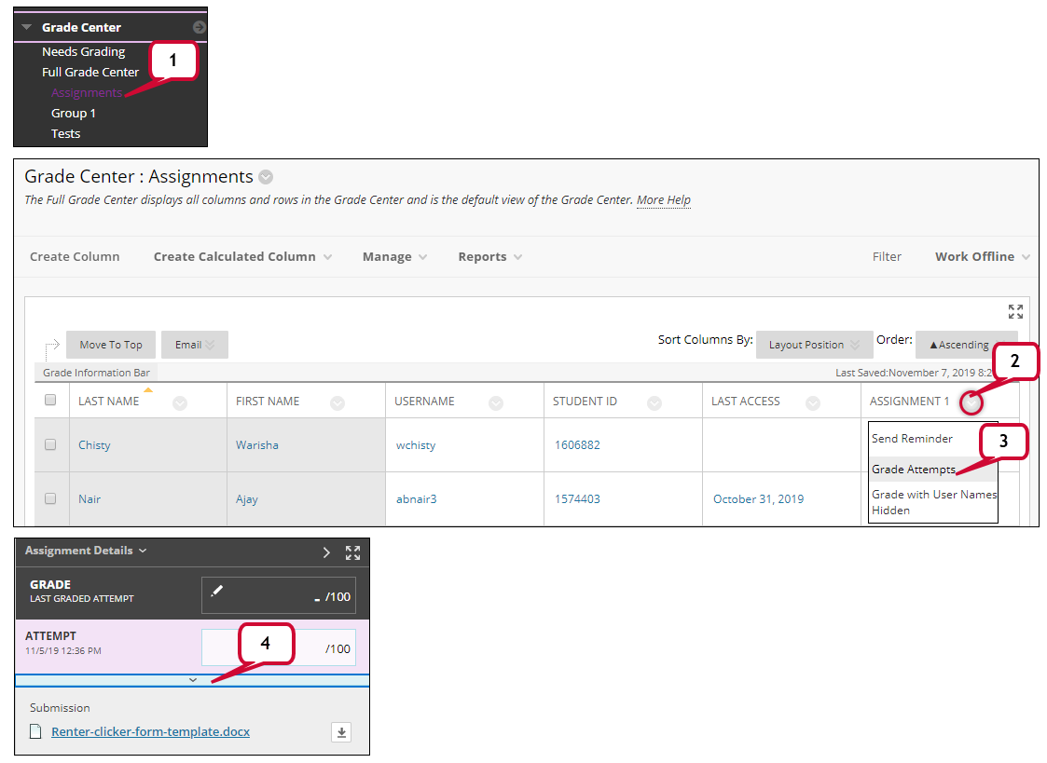Expand attempt feedback chevron bar
Image resolution: width=1047 pixels, height=763 pixels.
pyautogui.click(x=192, y=680)
